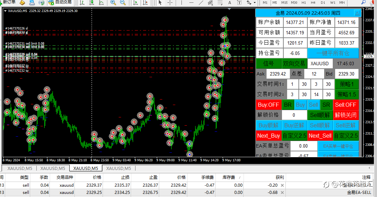Viewport: 377px width, 197px height.
Task: Select the equidistant channel tool
Action: point(210,3)
